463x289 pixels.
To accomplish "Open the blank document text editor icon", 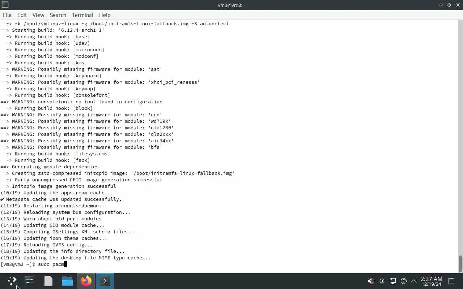I will tap(48, 281).
